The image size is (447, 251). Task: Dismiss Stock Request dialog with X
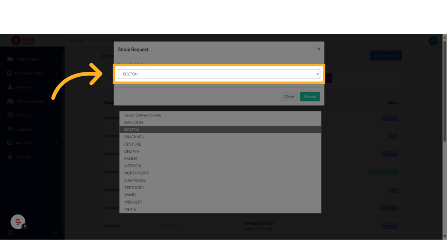point(319,49)
